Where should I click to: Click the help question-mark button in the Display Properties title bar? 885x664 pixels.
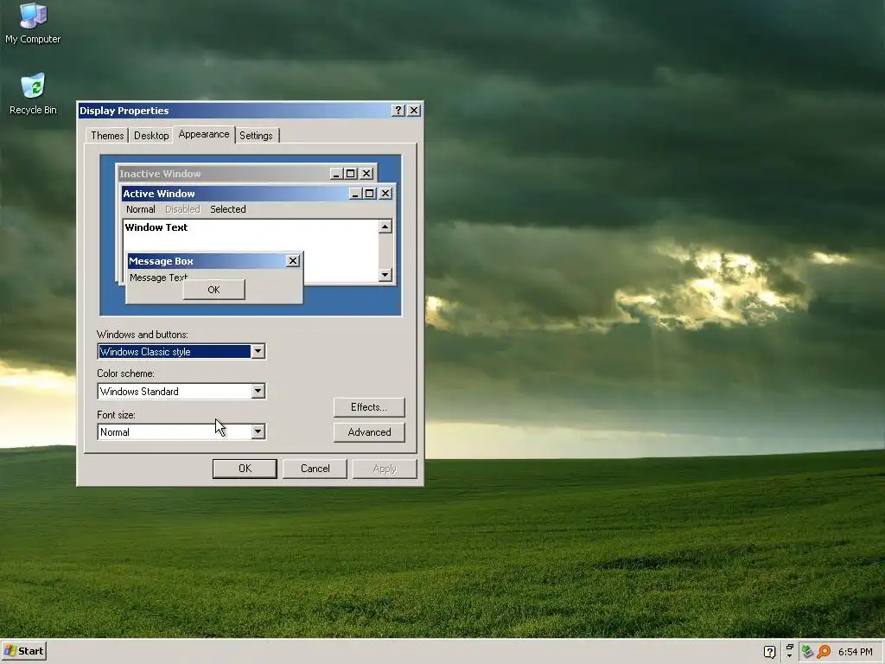tap(398, 110)
